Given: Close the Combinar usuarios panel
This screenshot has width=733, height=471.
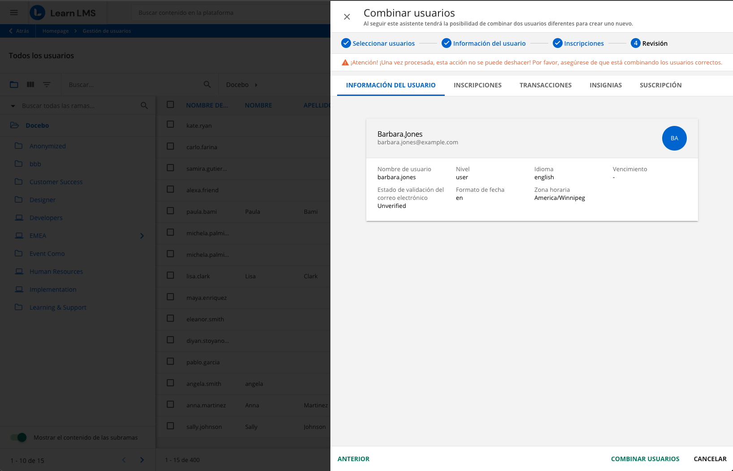Looking at the screenshot, I should 347,17.
